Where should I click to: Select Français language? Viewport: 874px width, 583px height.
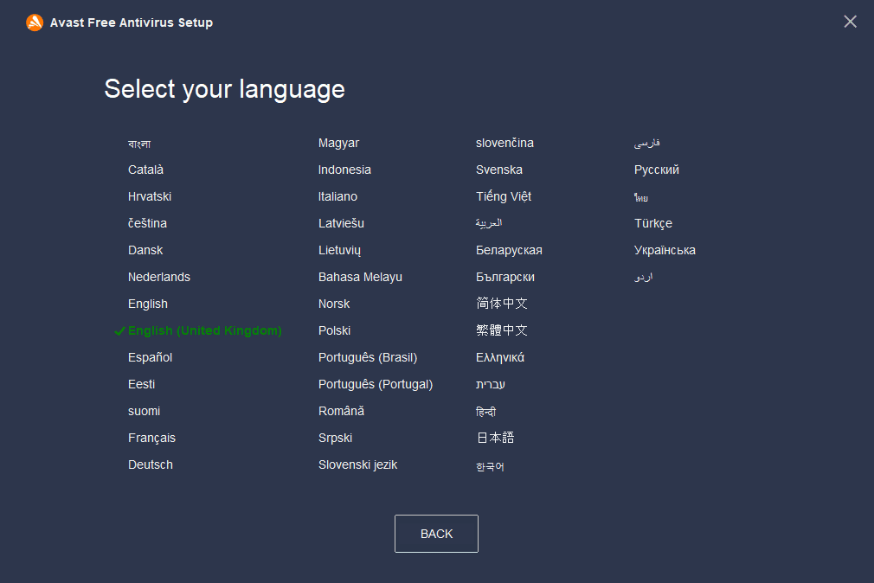coord(151,438)
